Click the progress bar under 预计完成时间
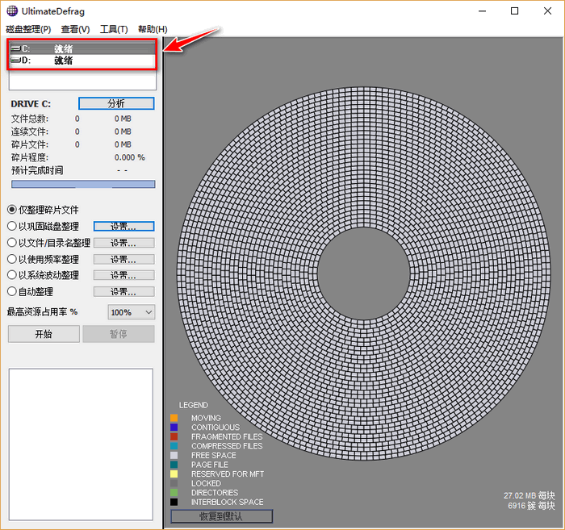This screenshot has width=565, height=530. 83,185
